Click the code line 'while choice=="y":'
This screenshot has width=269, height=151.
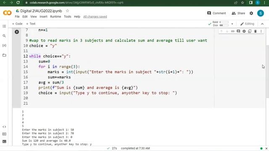pyautogui.click(x=50, y=56)
